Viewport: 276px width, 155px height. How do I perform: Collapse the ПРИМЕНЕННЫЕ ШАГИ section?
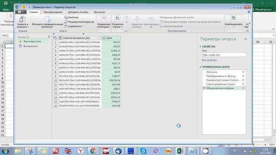(200, 67)
